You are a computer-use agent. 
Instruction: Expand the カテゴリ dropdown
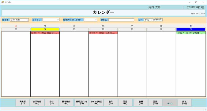click(x=51, y=20)
